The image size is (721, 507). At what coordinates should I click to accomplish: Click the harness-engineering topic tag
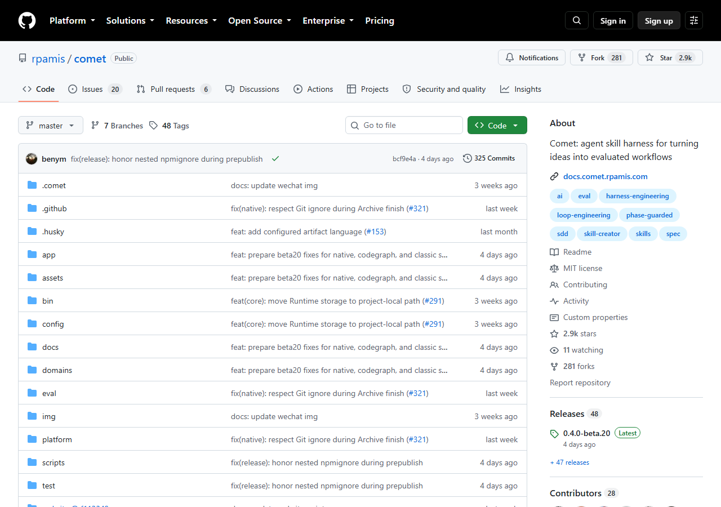point(638,196)
